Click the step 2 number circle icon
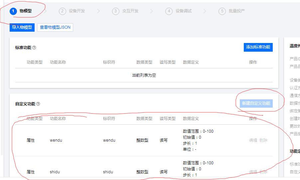 point(63,11)
